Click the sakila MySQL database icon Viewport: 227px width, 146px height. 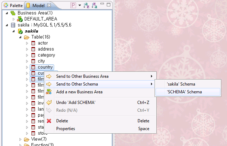[13, 25]
